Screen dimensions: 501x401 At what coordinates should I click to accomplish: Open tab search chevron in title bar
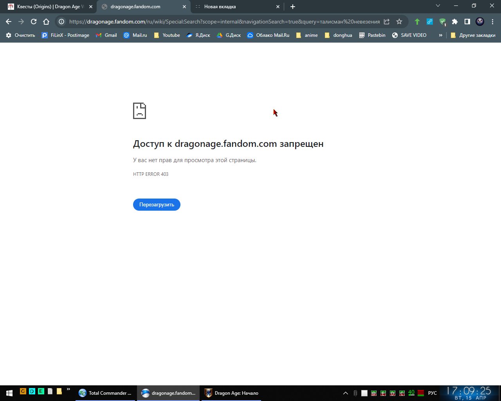[x=438, y=6]
